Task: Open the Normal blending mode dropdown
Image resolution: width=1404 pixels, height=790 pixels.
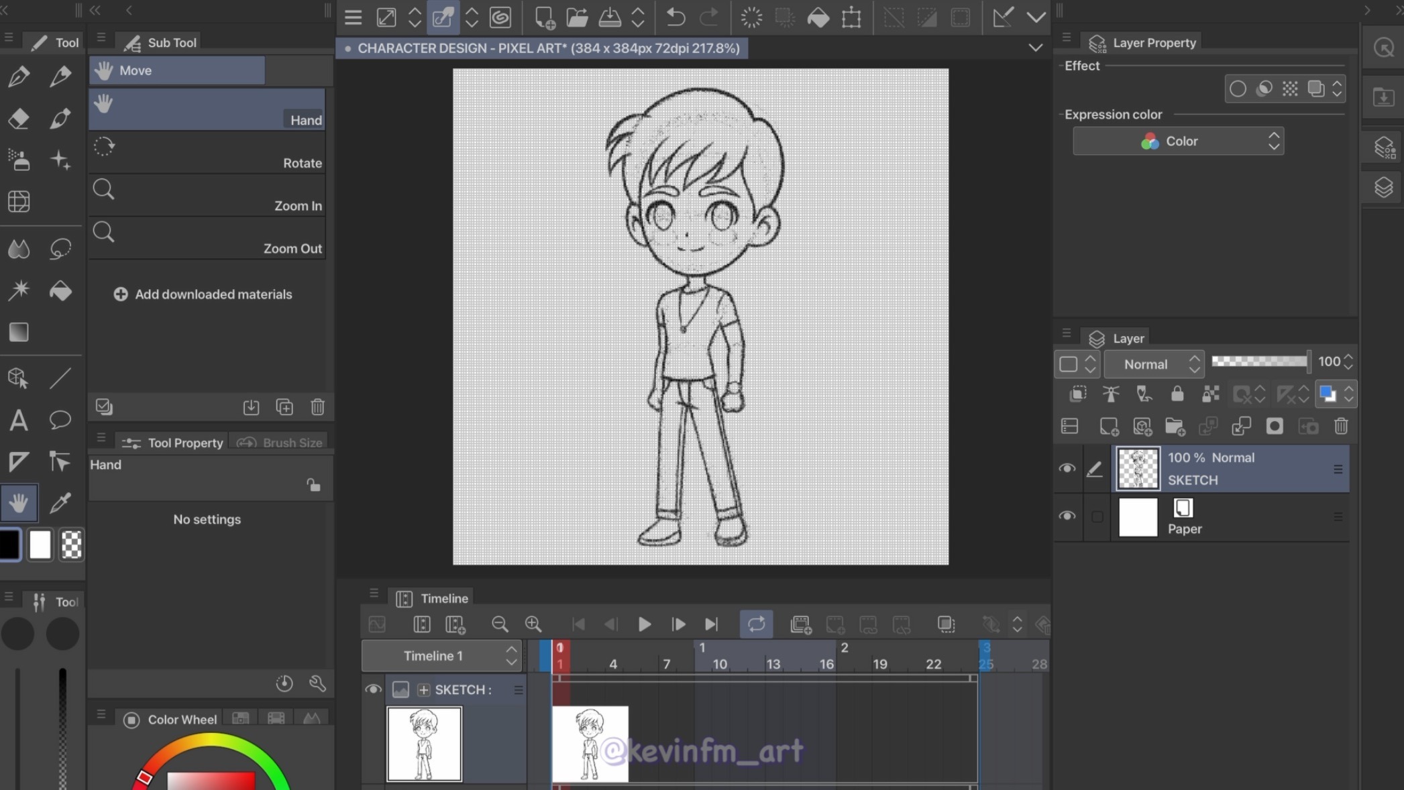Action: (x=1154, y=364)
